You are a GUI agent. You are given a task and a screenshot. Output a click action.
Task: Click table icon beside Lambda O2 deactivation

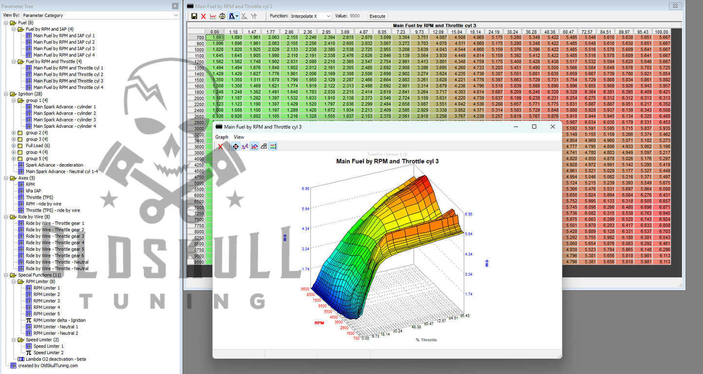(x=20, y=359)
